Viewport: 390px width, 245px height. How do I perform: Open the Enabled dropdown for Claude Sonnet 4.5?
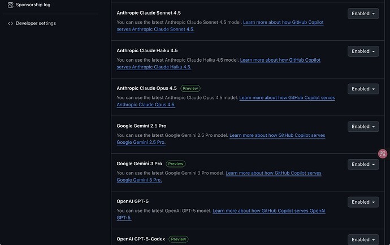tap(363, 14)
